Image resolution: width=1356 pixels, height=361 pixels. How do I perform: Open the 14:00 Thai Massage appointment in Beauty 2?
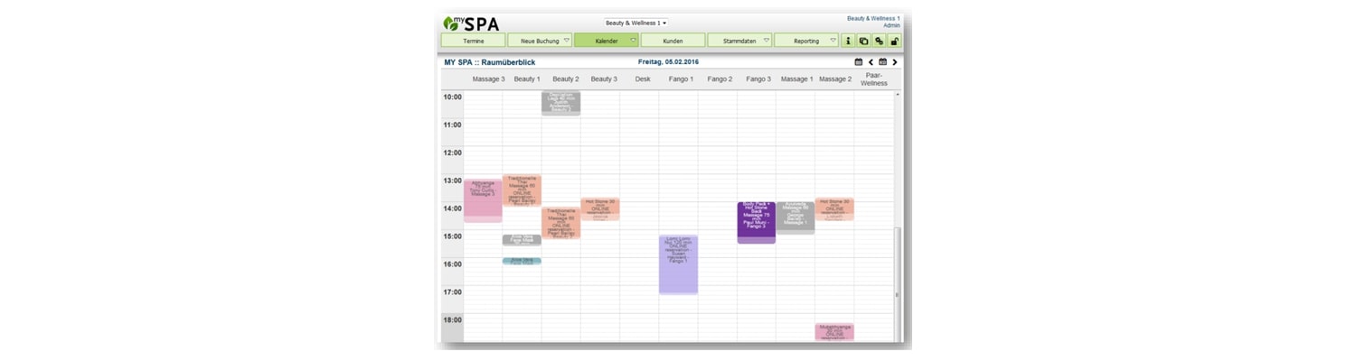[560, 223]
